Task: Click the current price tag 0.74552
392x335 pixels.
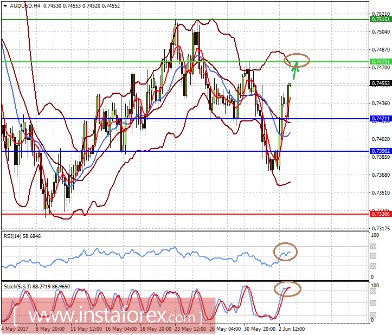Action: [x=381, y=83]
